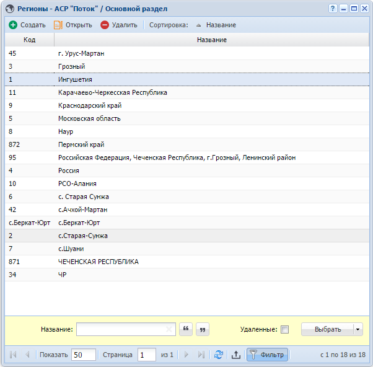Select row с.Старая-Сунжа
Image resolution: width=373 pixels, height=367 pixels.
pos(187,236)
